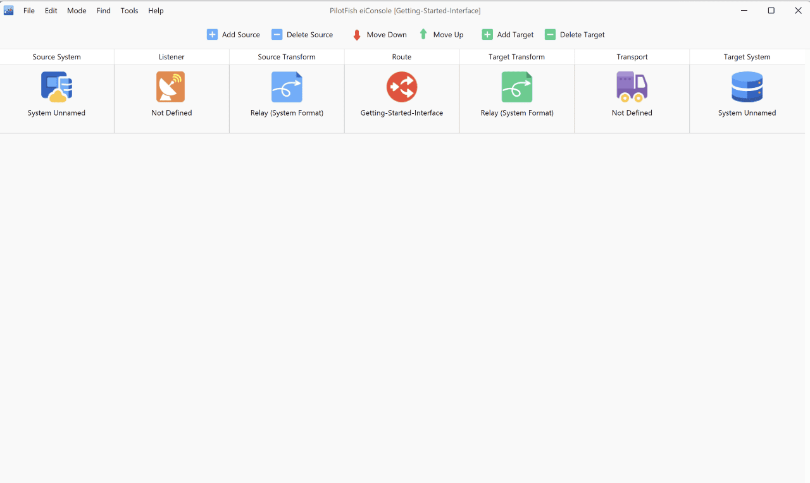The width and height of the screenshot is (810, 483).
Task: Click System Unnamed under Source System
Action: (x=56, y=113)
